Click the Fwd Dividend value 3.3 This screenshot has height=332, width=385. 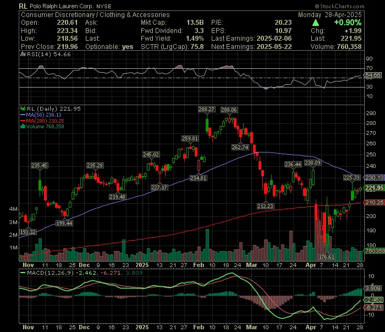(199, 31)
